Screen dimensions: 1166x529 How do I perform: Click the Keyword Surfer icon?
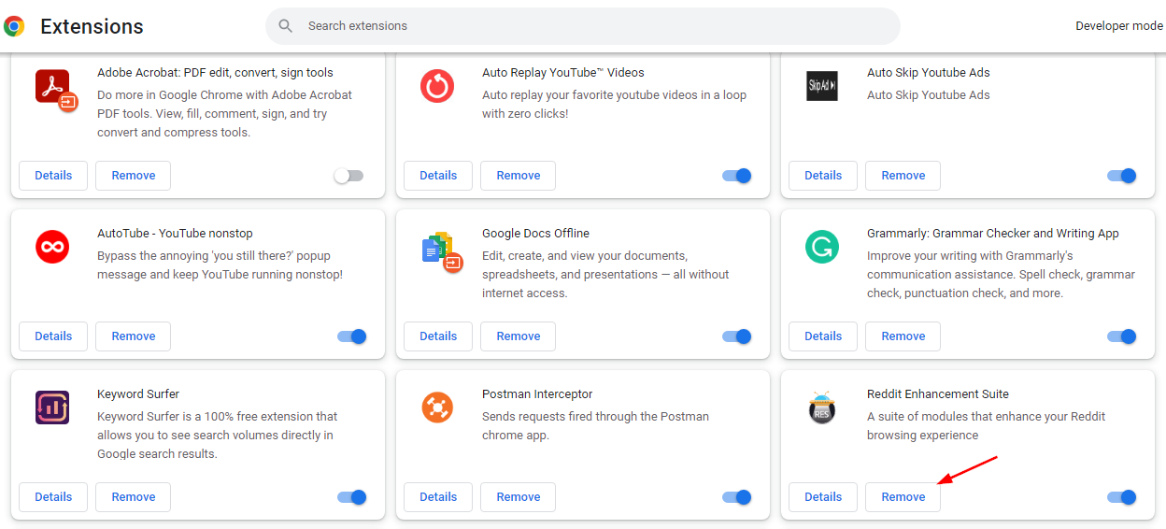pyautogui.click(x=52, y=407)
